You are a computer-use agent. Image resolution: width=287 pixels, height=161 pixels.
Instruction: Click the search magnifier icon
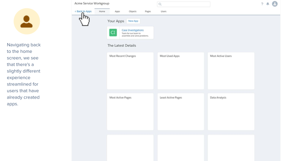[160, 4]
